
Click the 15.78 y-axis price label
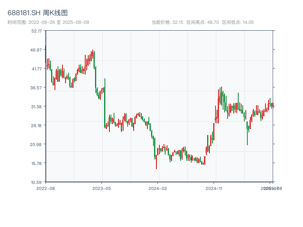37,163
